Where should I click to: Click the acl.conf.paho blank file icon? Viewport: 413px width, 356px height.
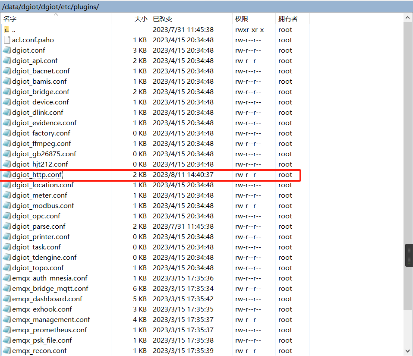point(7,40)
